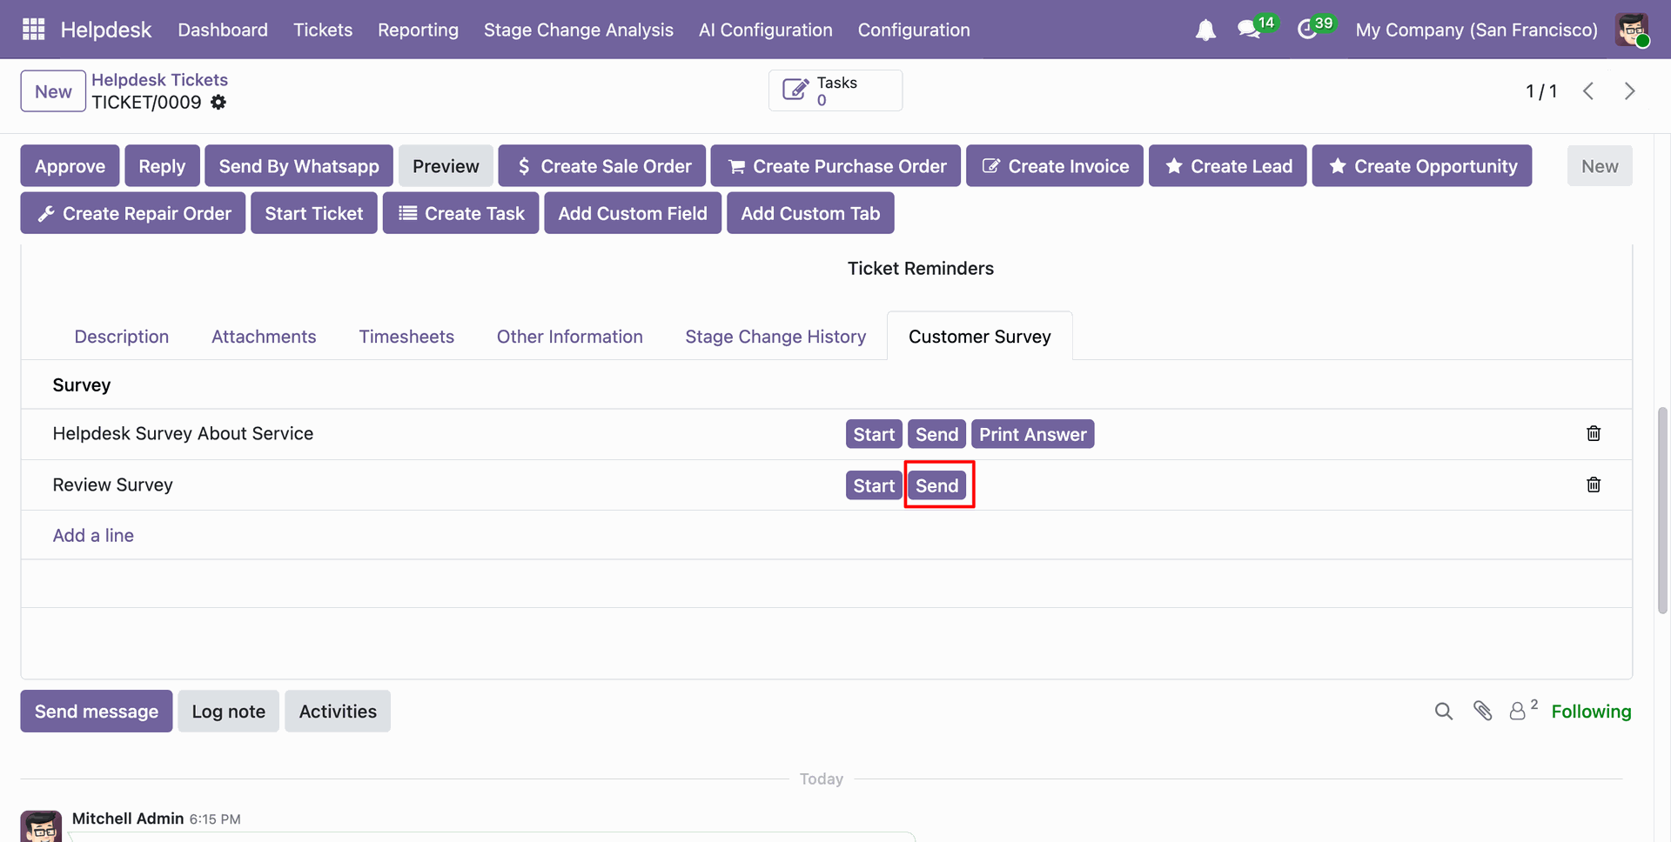The image size is (1671, 842).
Task: Open the Tasks stat button
Action: coord(835,91)
